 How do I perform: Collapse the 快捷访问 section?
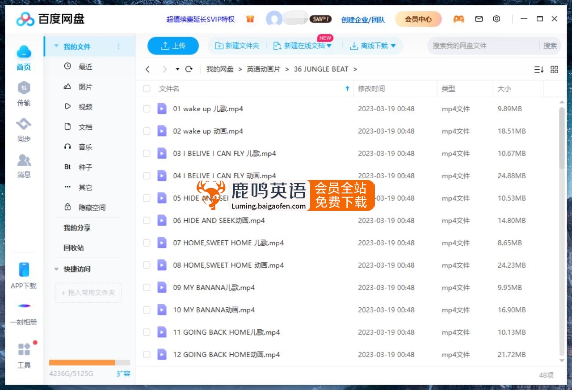coord(56,269)
